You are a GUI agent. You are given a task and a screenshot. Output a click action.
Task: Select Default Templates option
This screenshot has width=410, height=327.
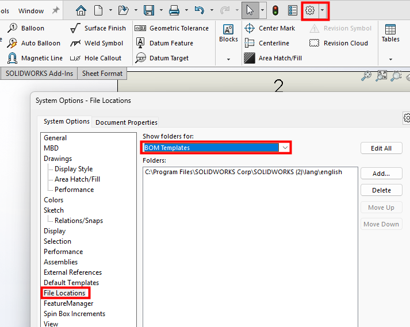[71, 283]
